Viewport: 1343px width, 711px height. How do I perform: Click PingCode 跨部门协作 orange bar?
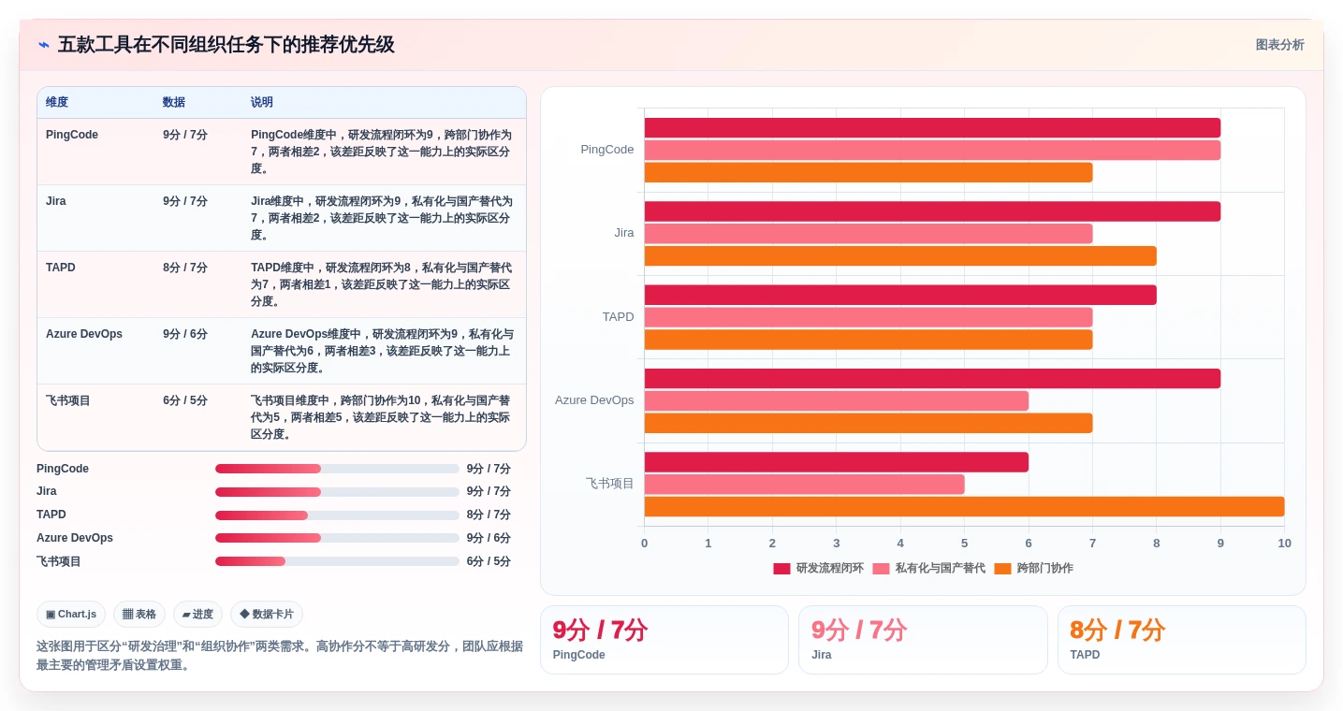tap(869, 172)
